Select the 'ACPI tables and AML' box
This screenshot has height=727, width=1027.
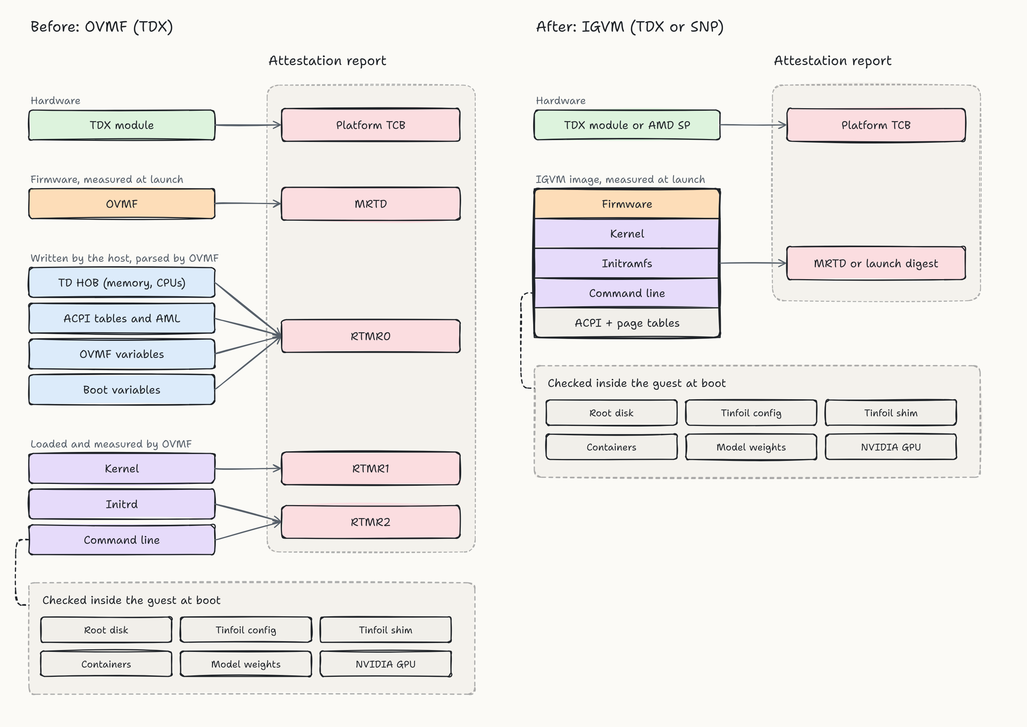tap(122, 318)
